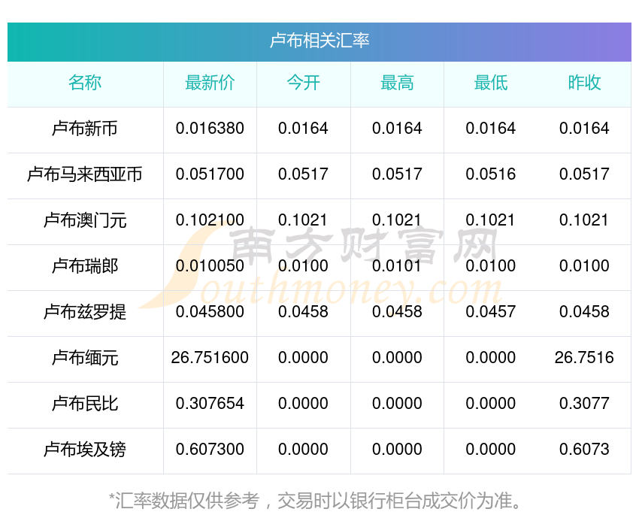The image size is (639, 524).
Task: Click the 卢布马来西亚币 currency pair name
Action: pyautogui.click(x=85, y=174)
